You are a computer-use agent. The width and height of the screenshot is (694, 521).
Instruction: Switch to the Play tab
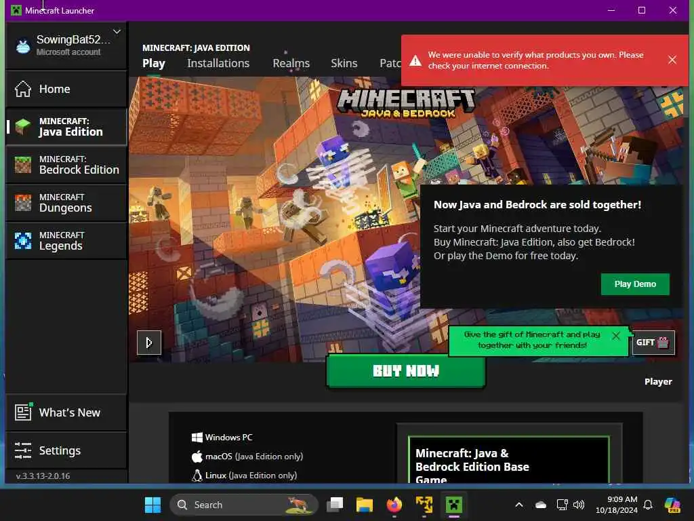[154, 63]
